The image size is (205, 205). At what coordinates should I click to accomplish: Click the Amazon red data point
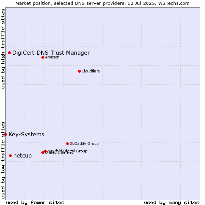[43, 57]
